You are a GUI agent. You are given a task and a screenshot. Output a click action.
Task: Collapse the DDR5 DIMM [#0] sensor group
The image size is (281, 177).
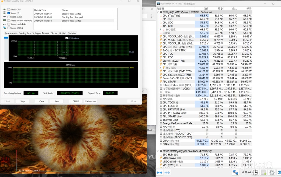point(158,151)
